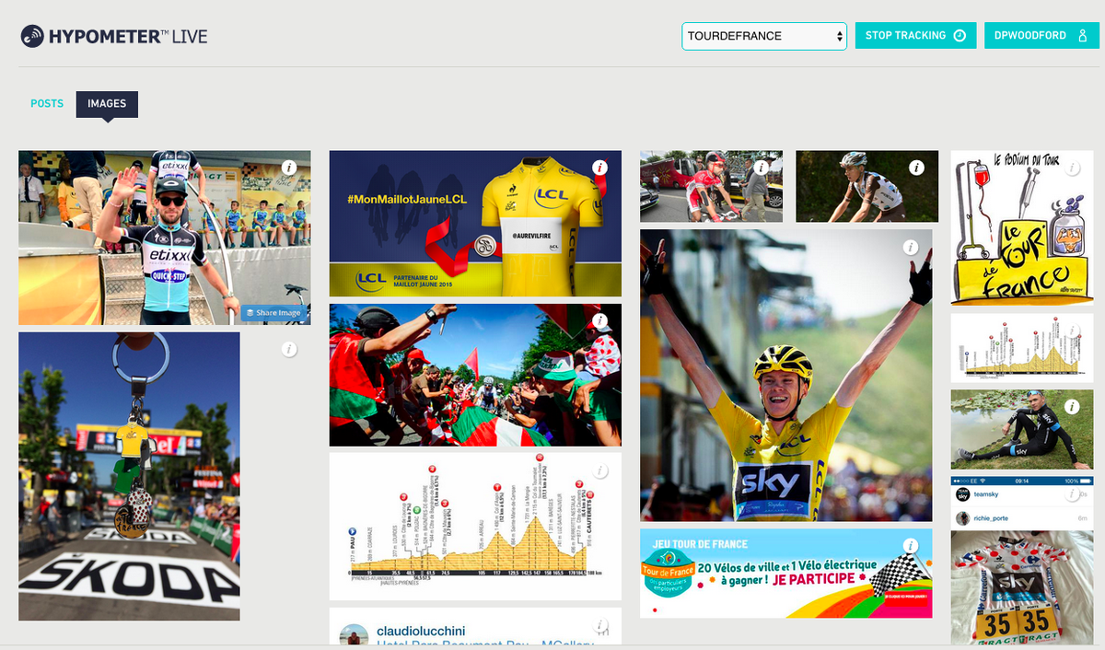This screenshot has width=1105, height=650.
Task: Show info for the Jeu Tour de France banner
Action: click(911, 546)
